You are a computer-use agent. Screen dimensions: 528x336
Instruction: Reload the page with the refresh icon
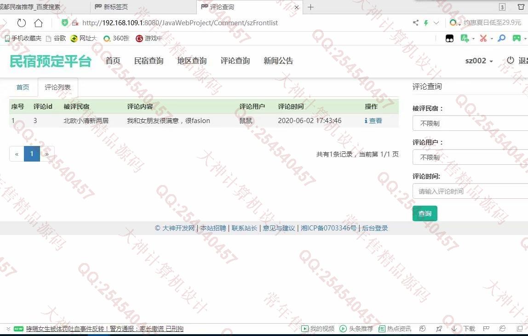pos(21,23)
